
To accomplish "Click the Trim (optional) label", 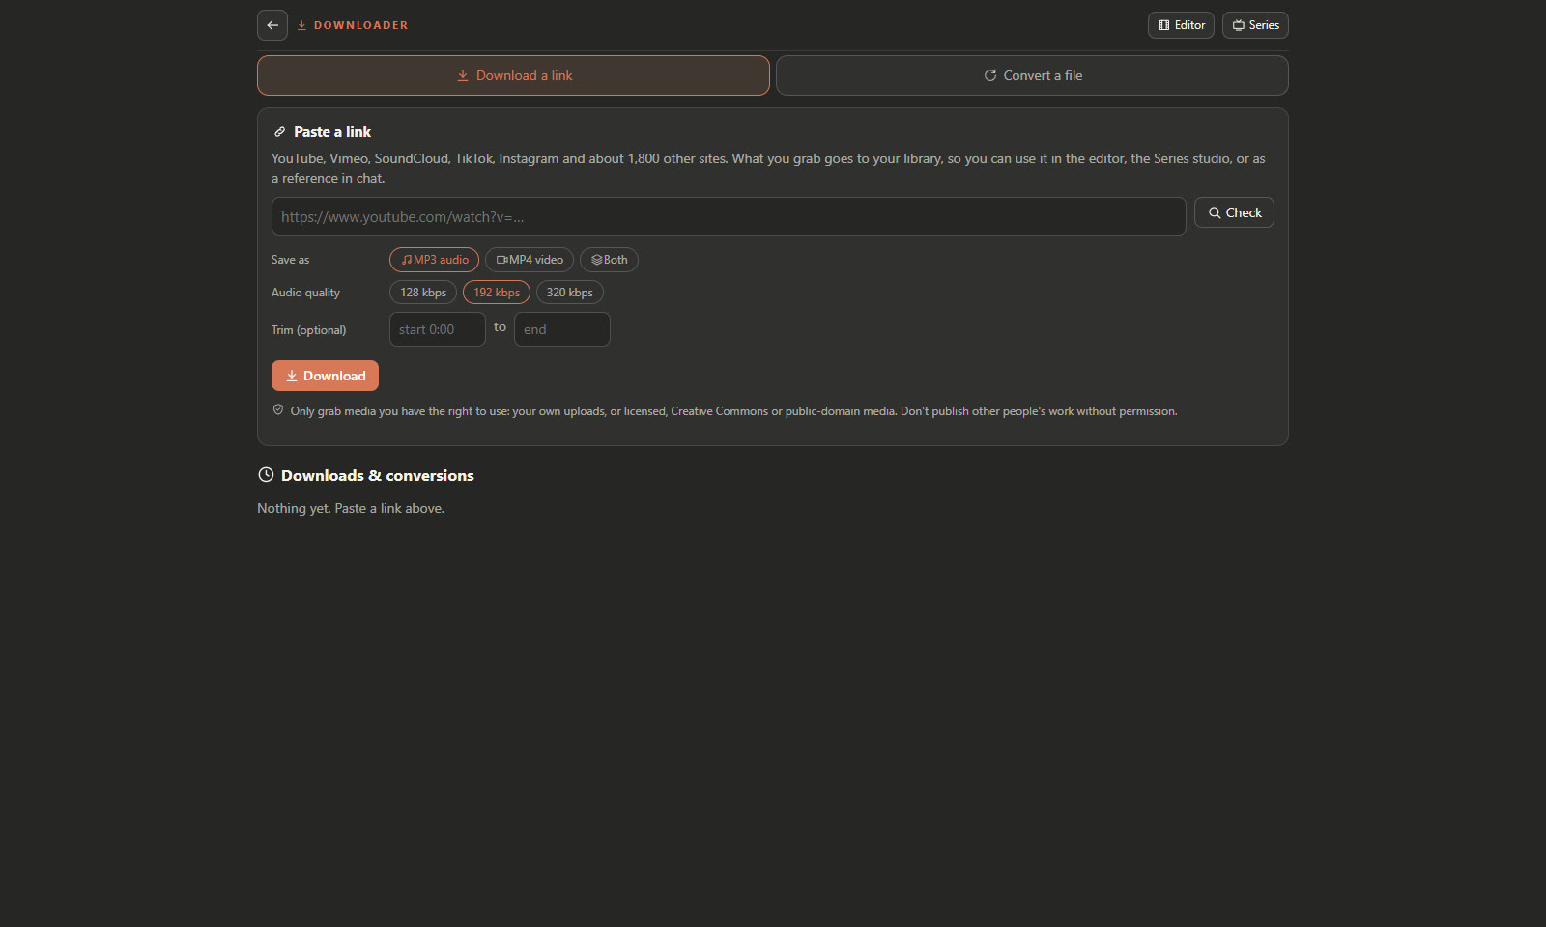I will point(308,330).
